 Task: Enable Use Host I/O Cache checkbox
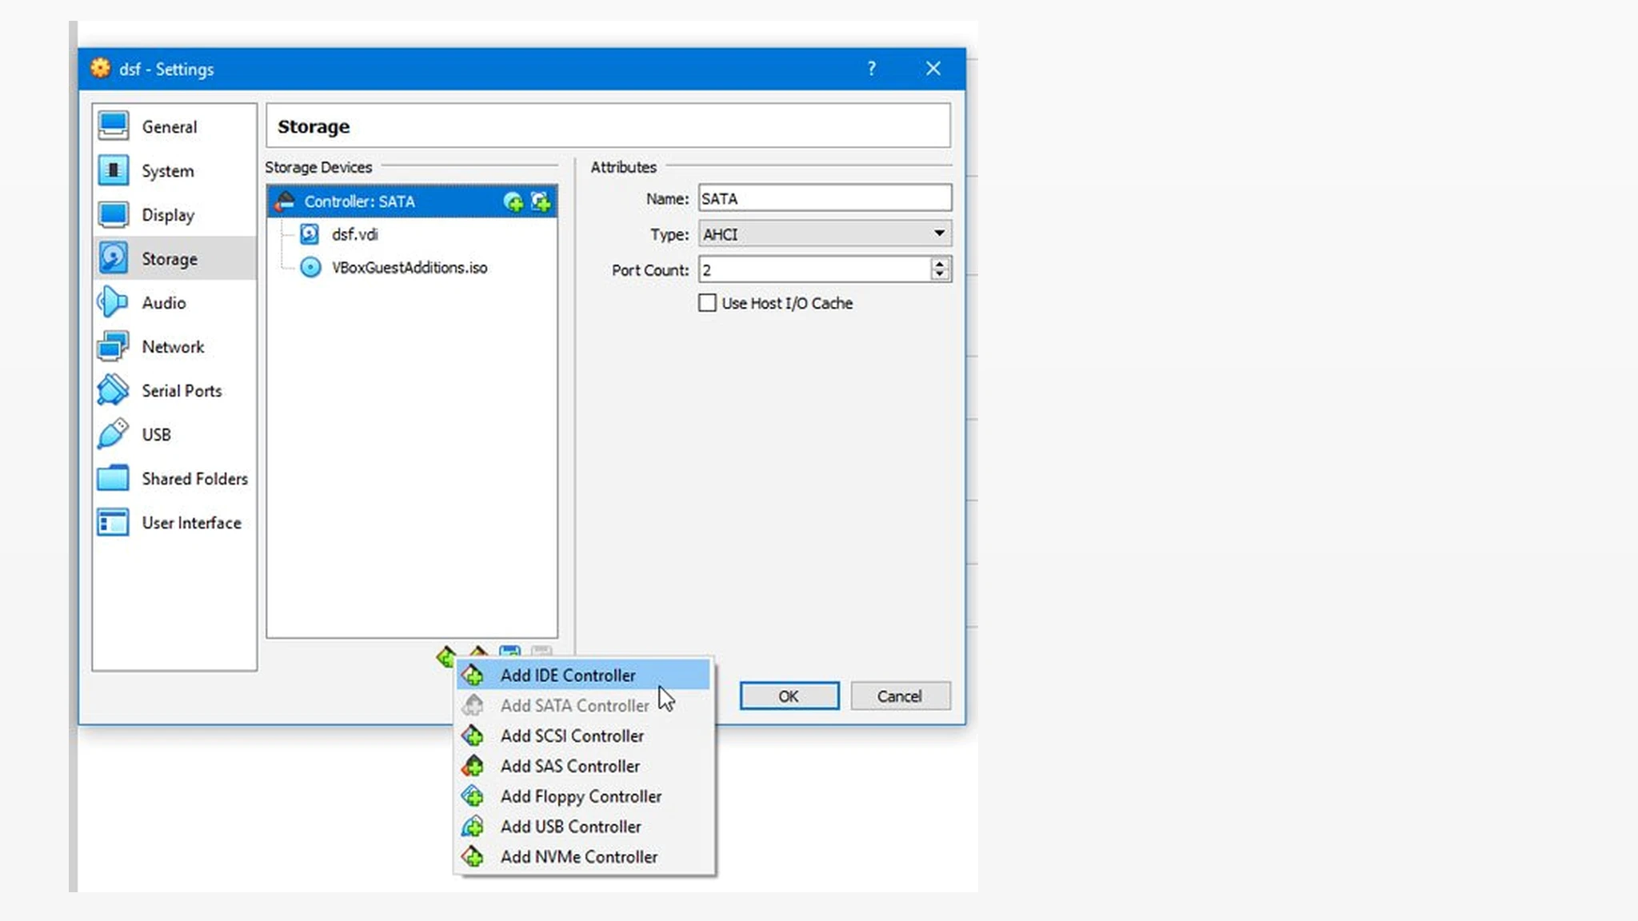click(707, 303)
